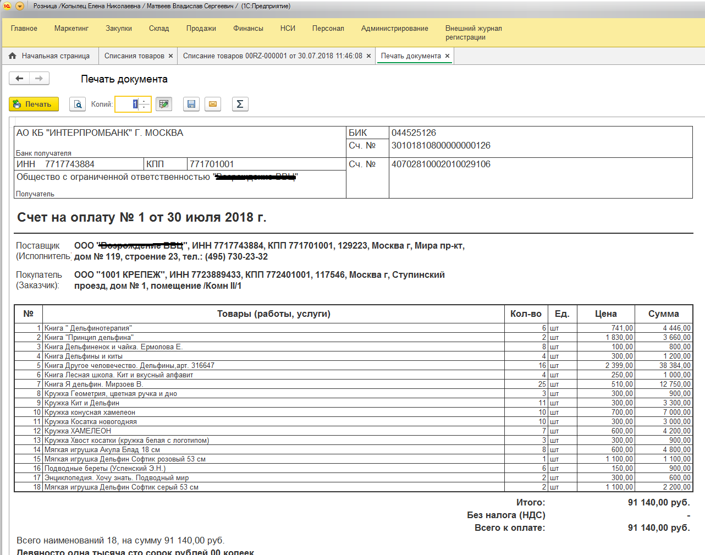705x555 pixels.
Task: Select row Энциклопедия. Хочу знать. Подводный мир
Action: [x=353, y=478]
